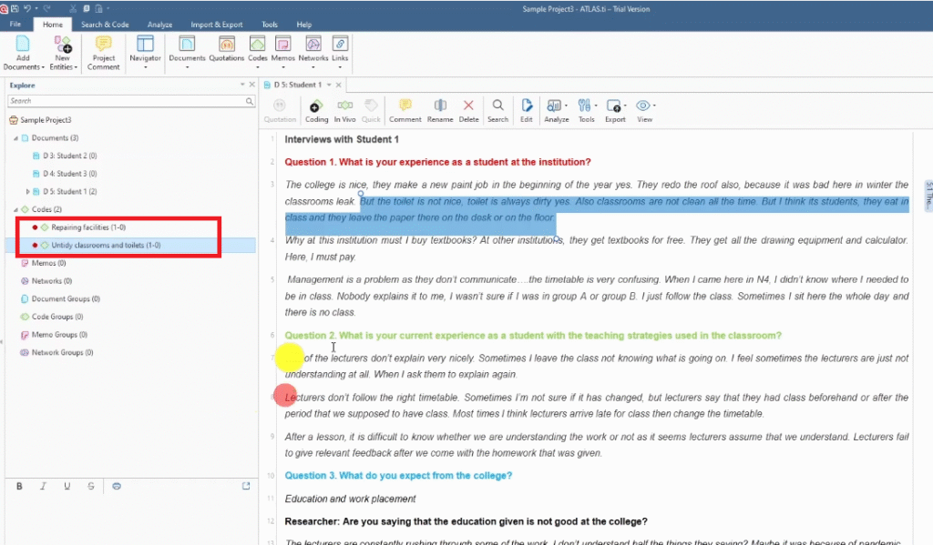Image resolution: width=933 pixels, height=545 pixels.
Task: Expand the D 5: Student 1 tree node
Action: (x=28, y=192)
